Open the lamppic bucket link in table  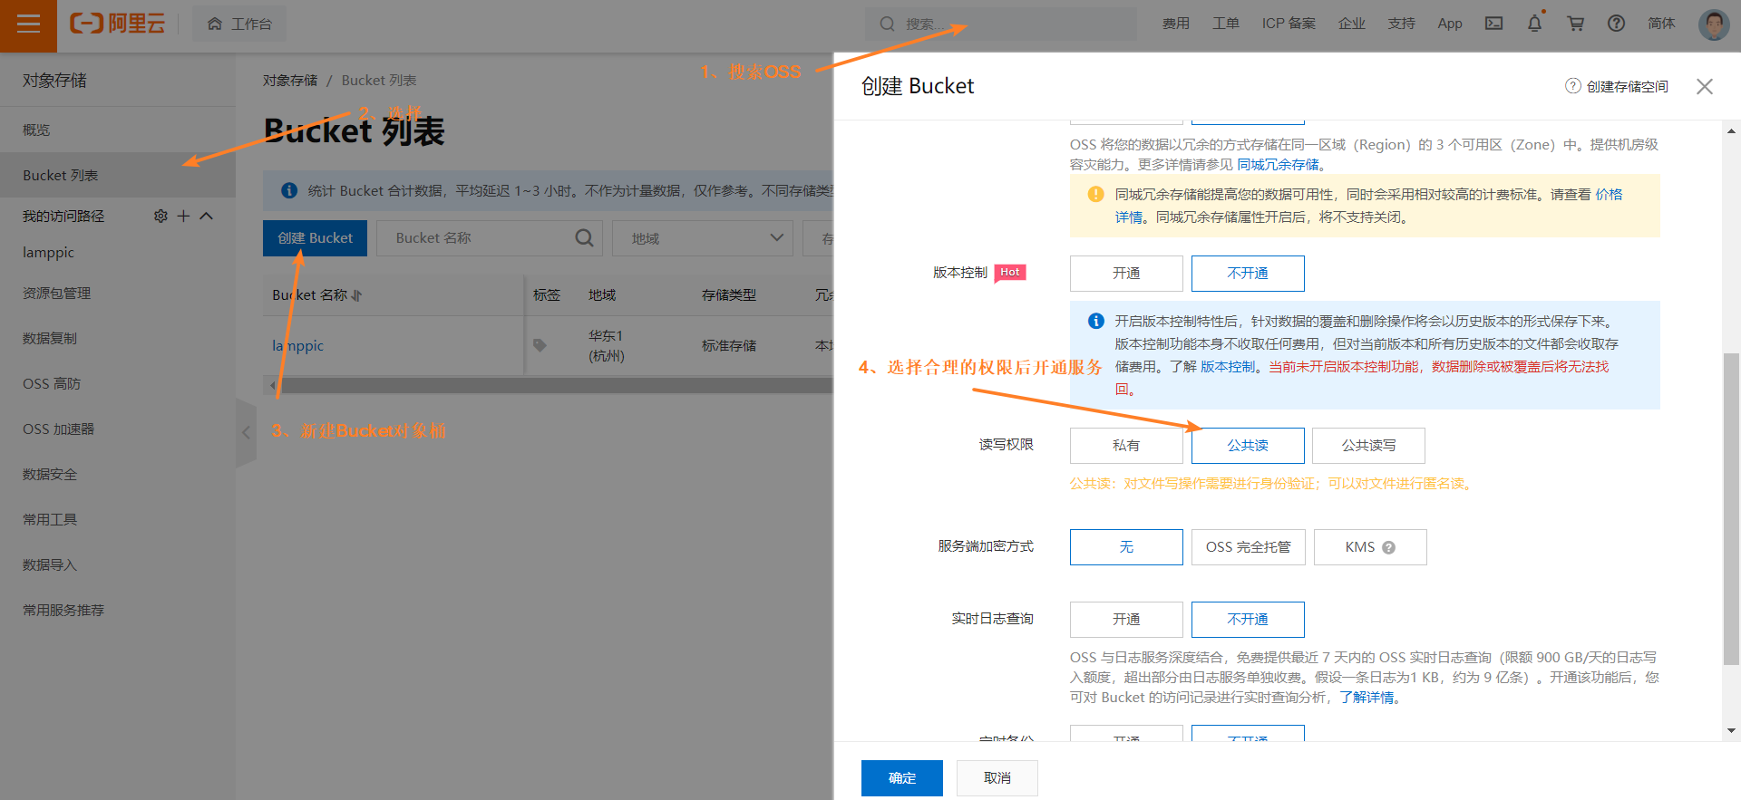(x=297, y=346)
